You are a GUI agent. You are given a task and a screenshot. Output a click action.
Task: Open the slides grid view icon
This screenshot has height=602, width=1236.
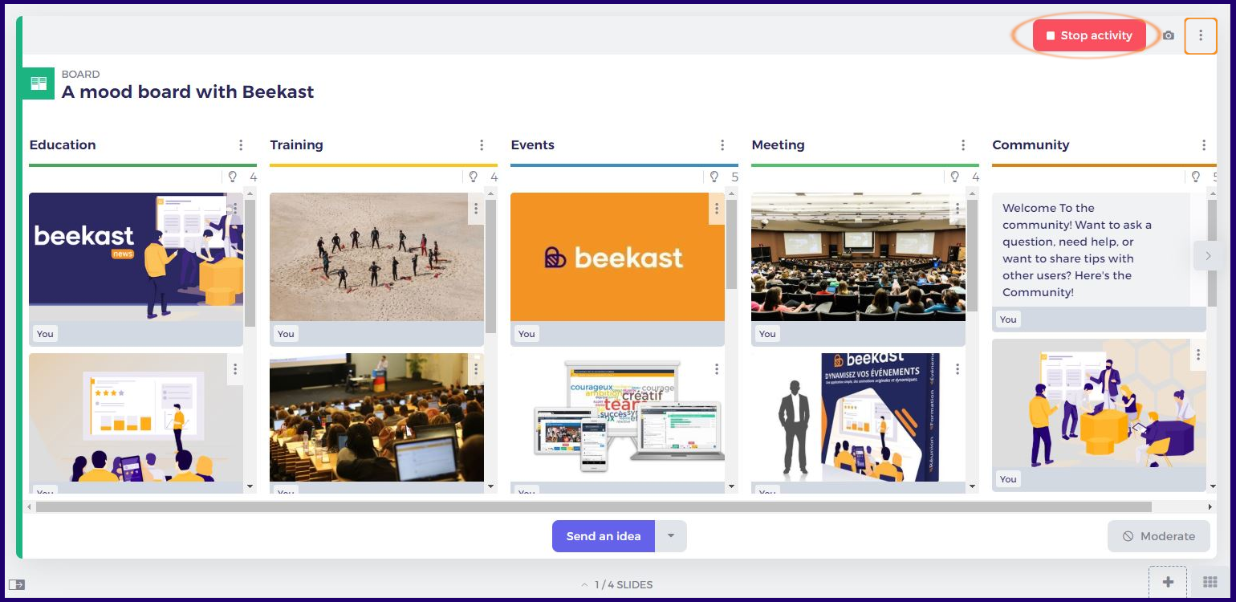tap(1210, 583)
